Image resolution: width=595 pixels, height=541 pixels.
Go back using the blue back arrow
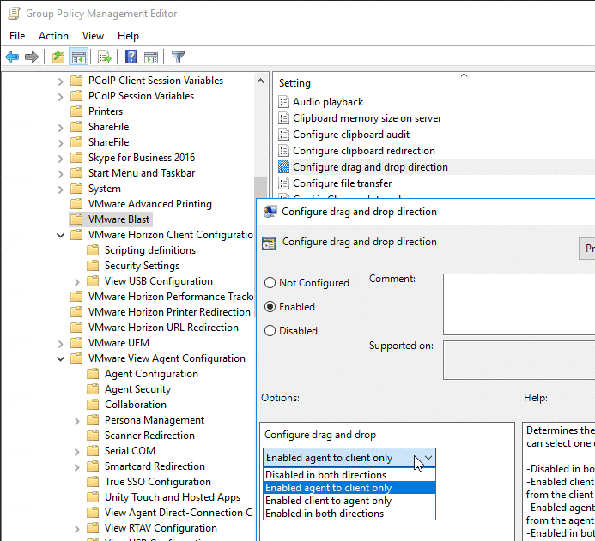tap(12, 57)
